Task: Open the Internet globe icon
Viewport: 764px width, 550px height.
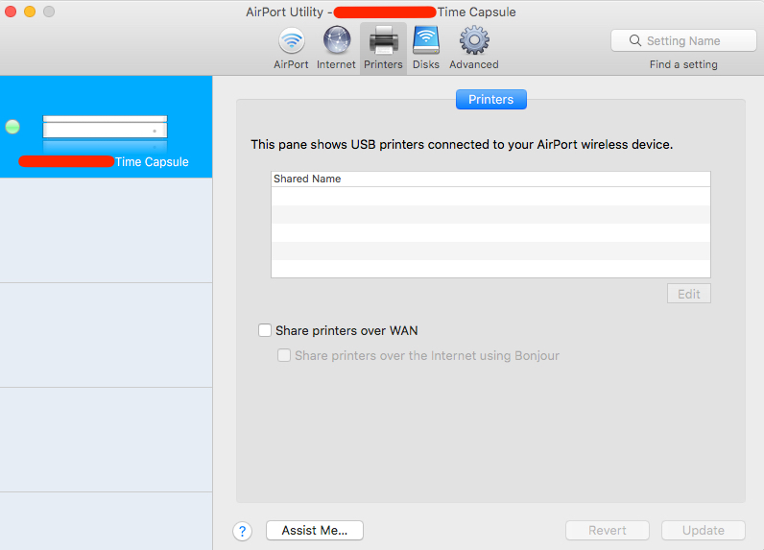Action: [336, 40]
